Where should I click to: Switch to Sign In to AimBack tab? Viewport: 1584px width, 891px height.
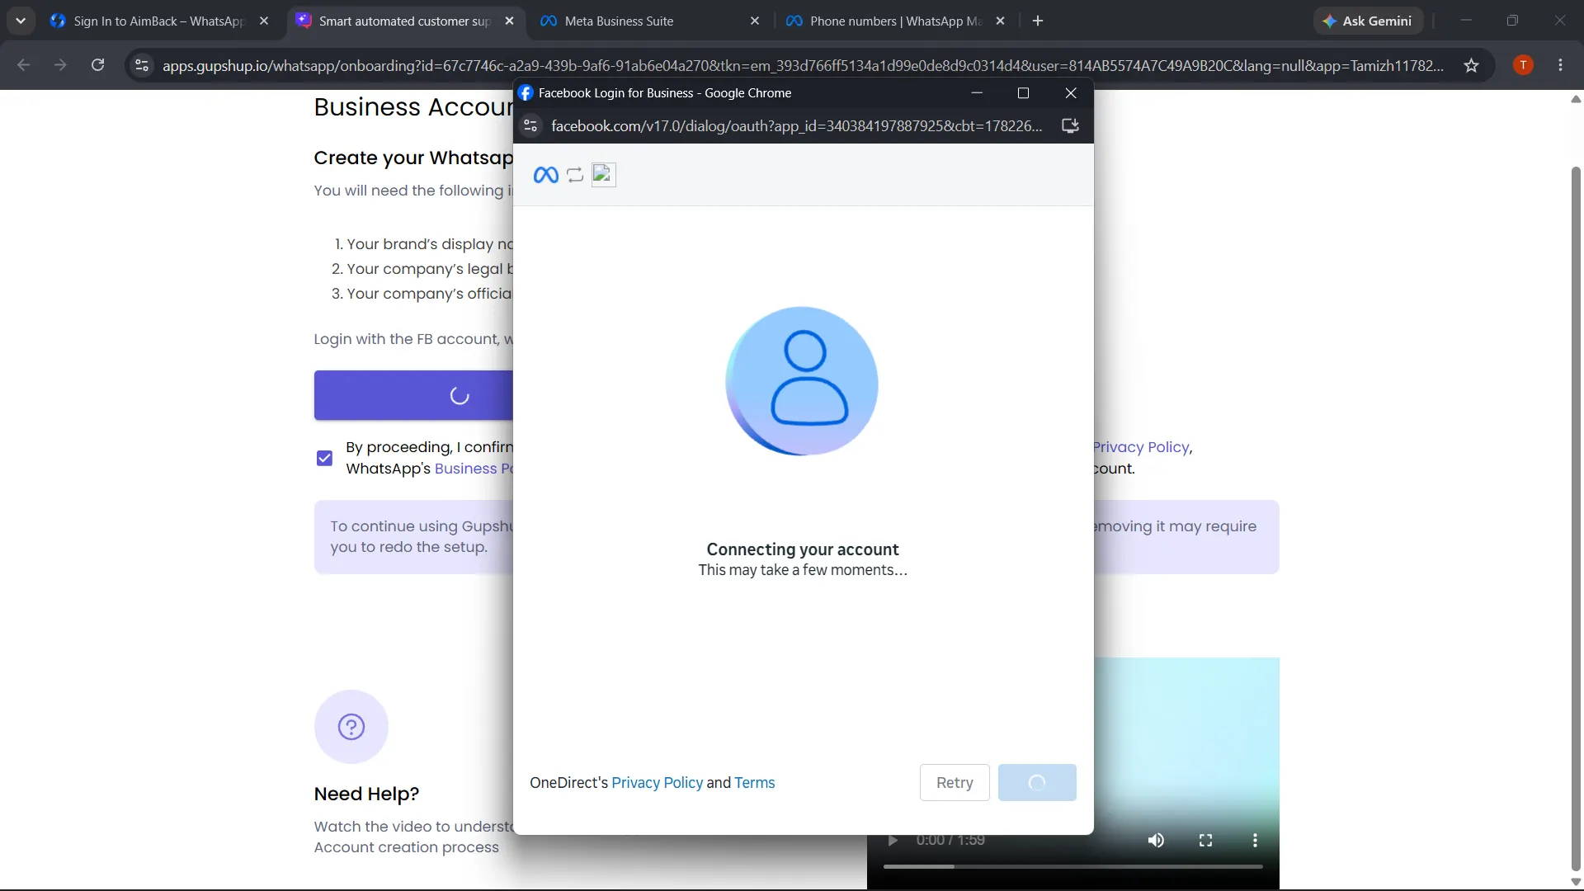pos(161,21)
